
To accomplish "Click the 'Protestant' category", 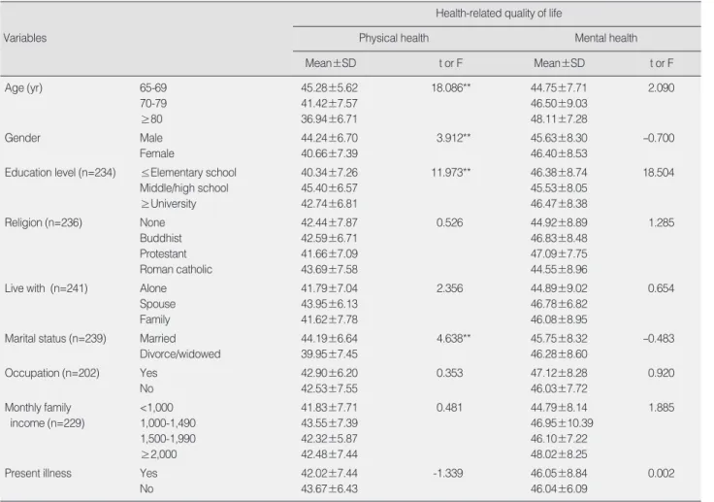I will pyautogui.click(x=163, y=253).
